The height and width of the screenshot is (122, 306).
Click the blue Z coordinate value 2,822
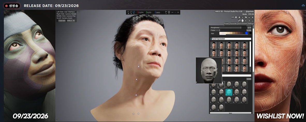[158, 12]
